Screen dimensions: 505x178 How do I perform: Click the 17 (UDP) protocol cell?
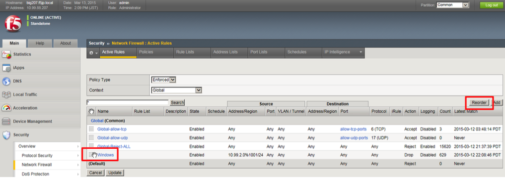tap(380, 138)
